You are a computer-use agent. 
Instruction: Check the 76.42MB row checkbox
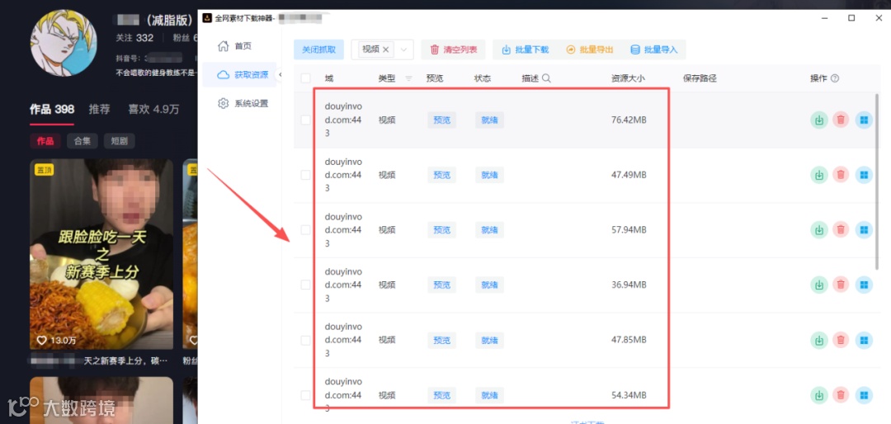coord(306,120)
